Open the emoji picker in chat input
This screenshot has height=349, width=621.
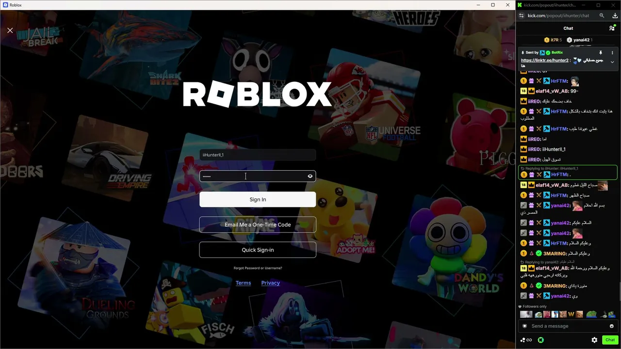tap(611, 326)
